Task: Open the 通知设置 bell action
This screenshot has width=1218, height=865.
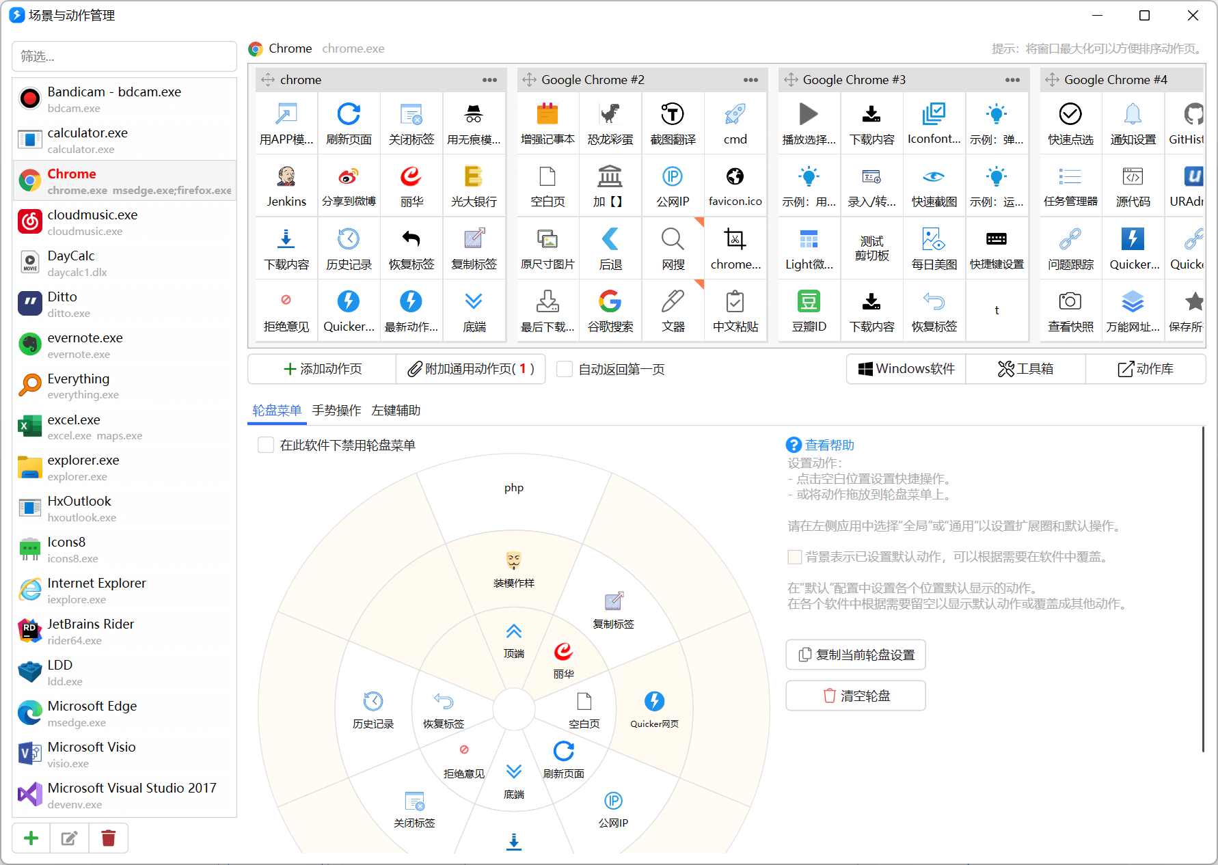Action: [1133, 124]
